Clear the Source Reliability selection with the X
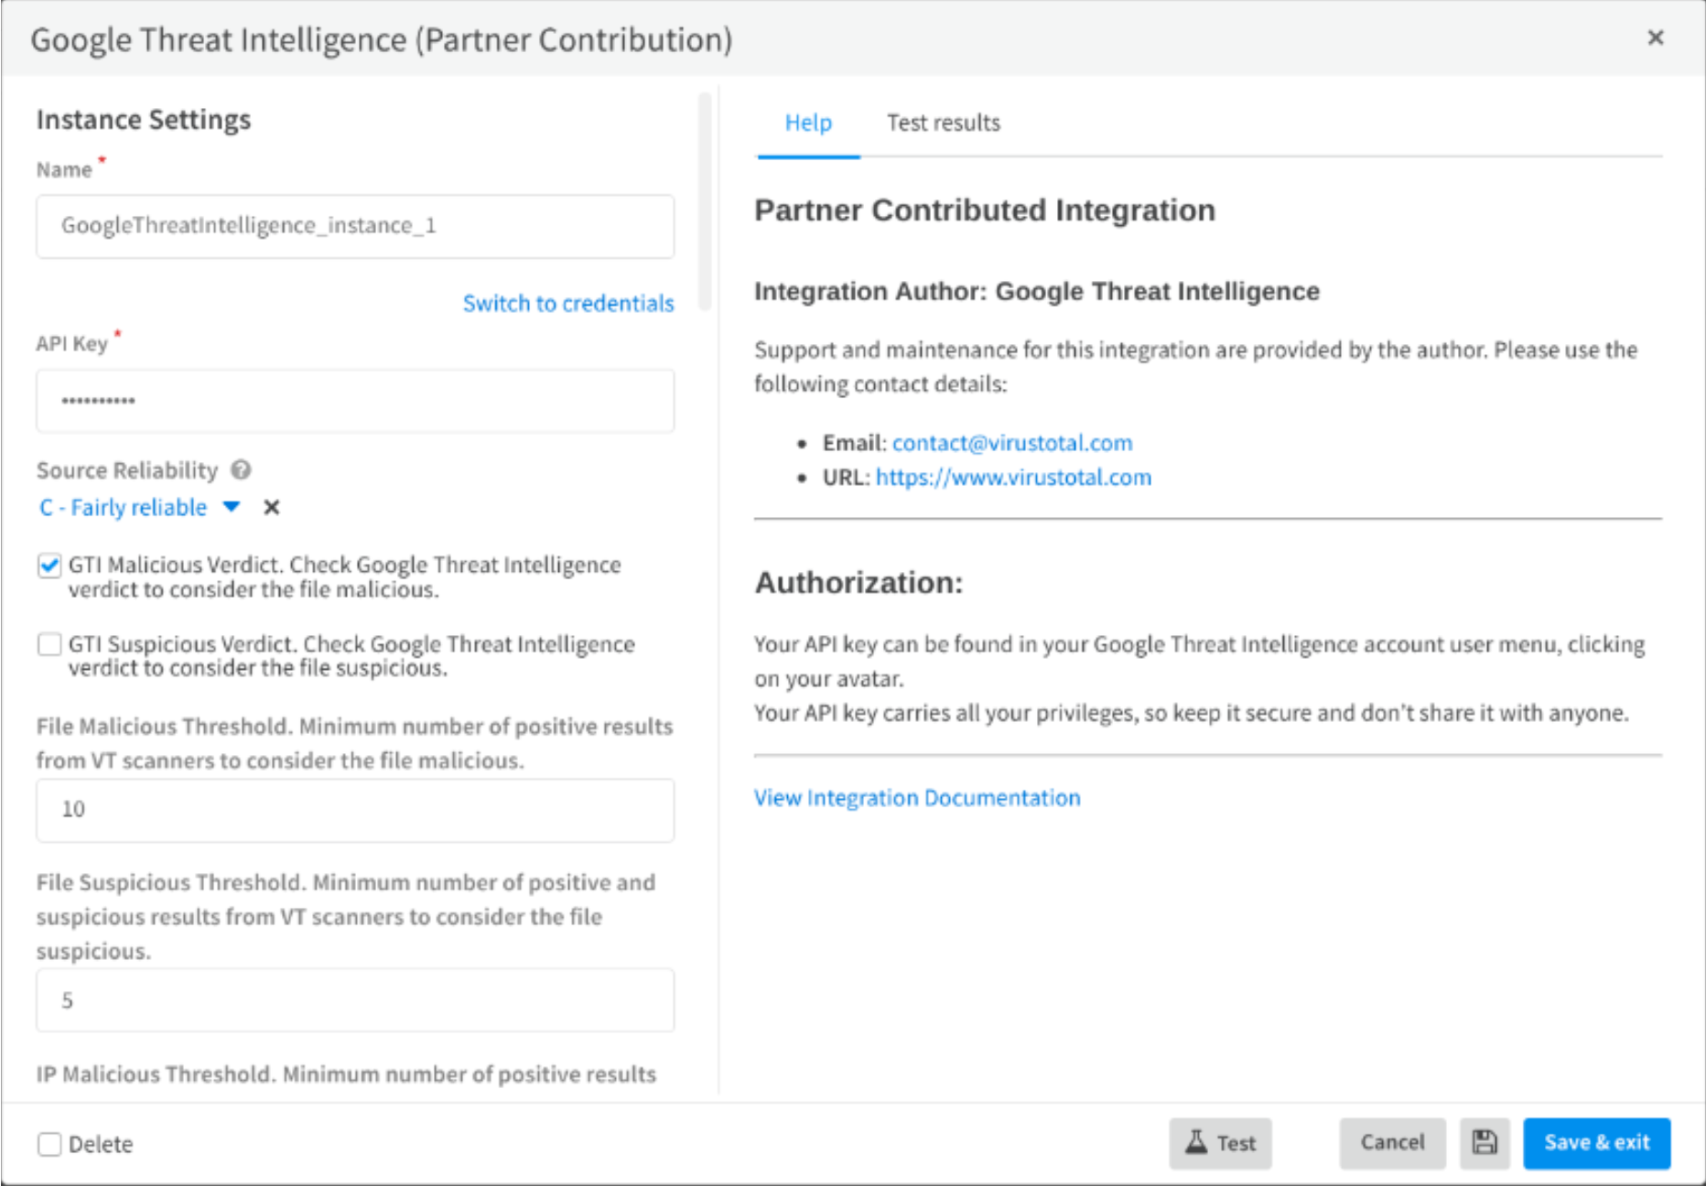The image size is (1706, 1186). (272, 507)
